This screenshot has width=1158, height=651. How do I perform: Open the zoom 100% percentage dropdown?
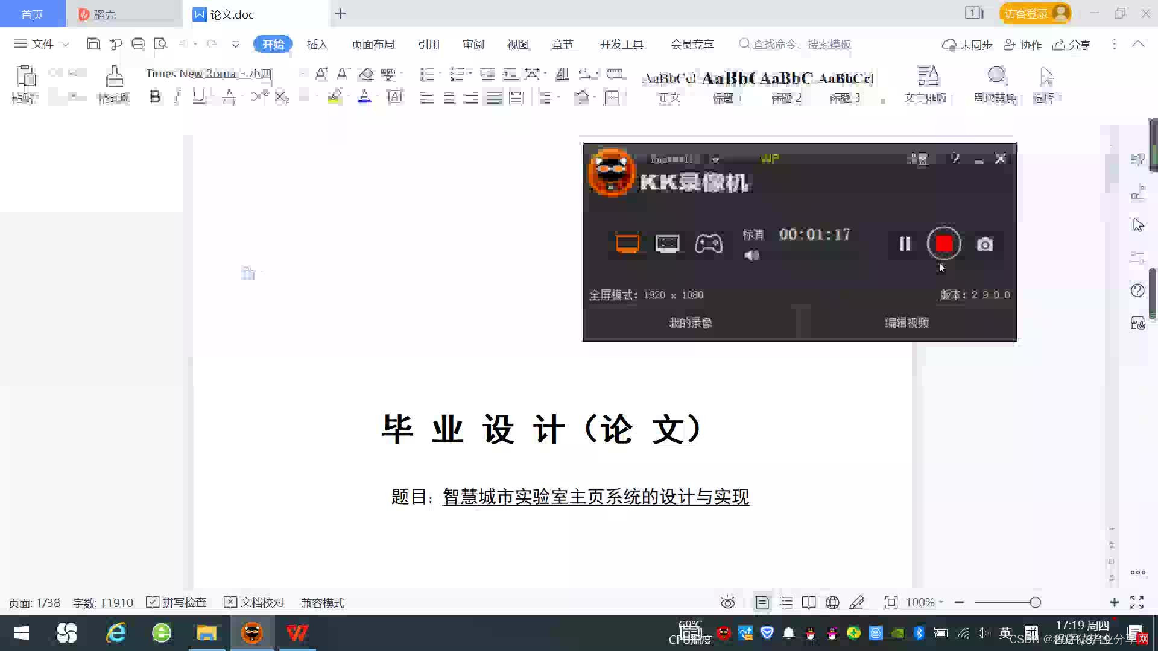924,602
